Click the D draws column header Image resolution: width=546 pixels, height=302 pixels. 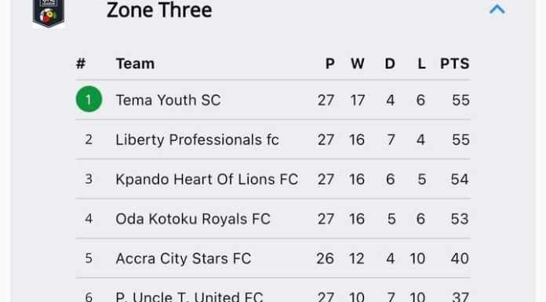click(390, 64)
